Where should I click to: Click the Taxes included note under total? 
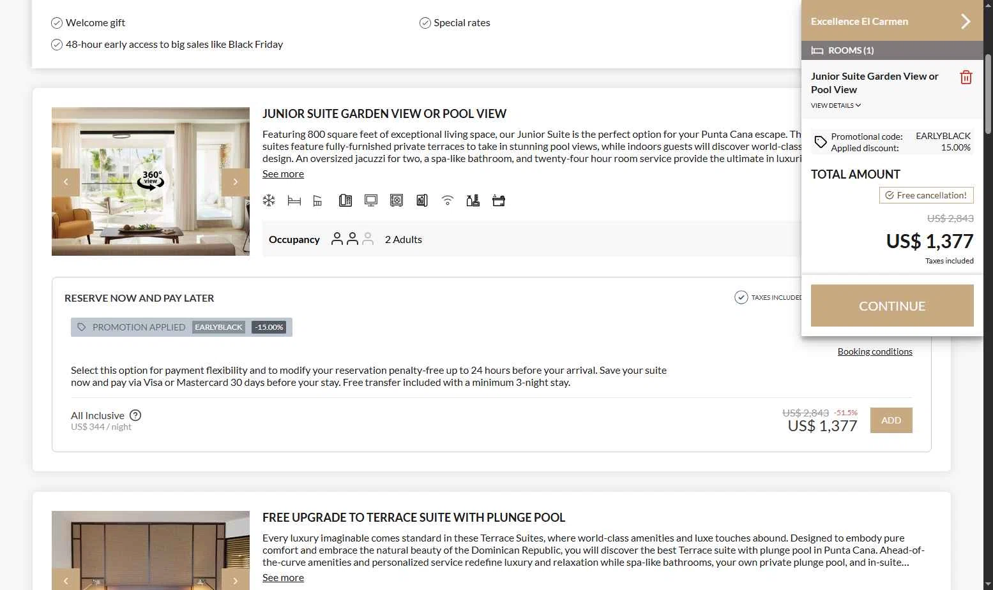point(949,261)
